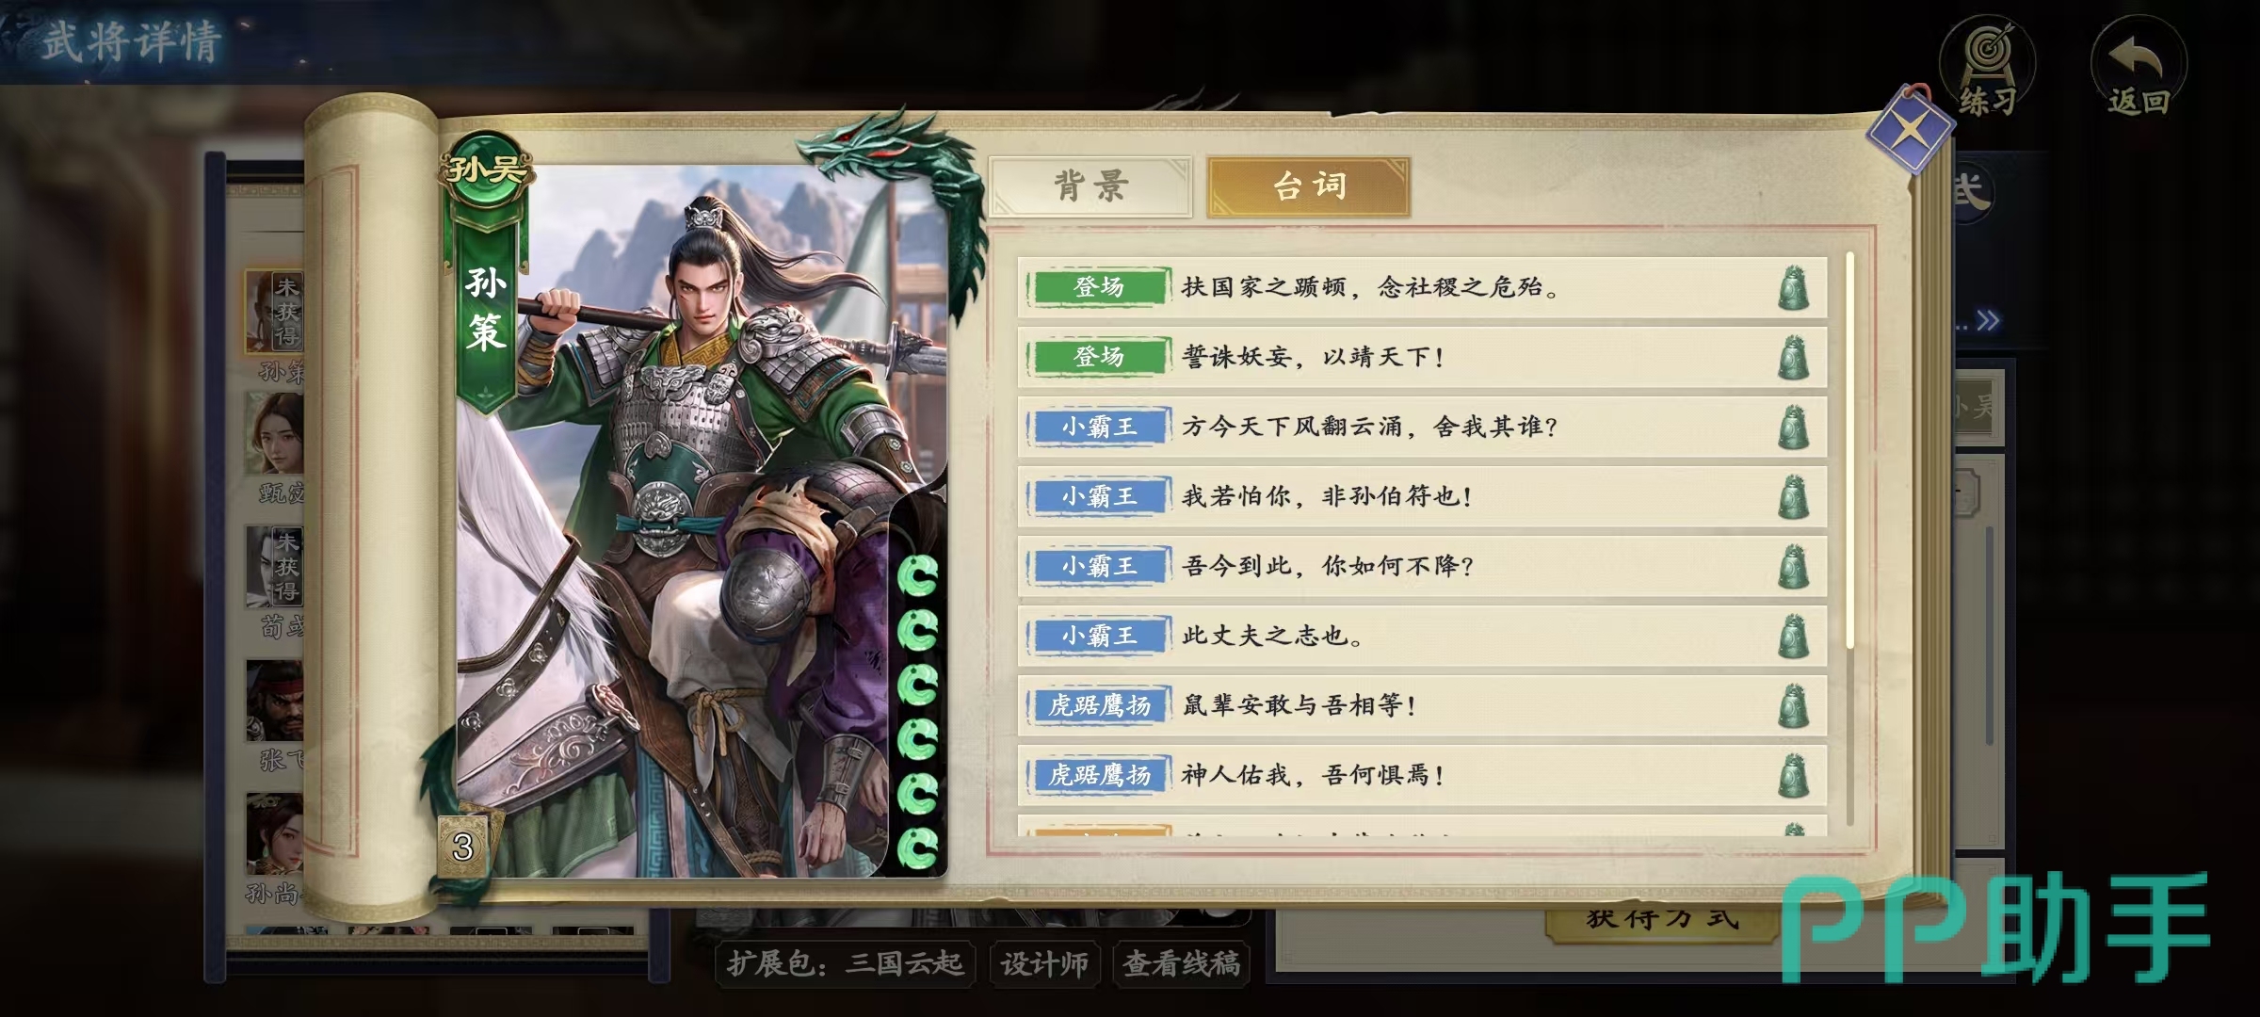Play bell audio for 此丈夫之志也 line
This screenshot has width=2260, height=1017.
click(1793, 637)
